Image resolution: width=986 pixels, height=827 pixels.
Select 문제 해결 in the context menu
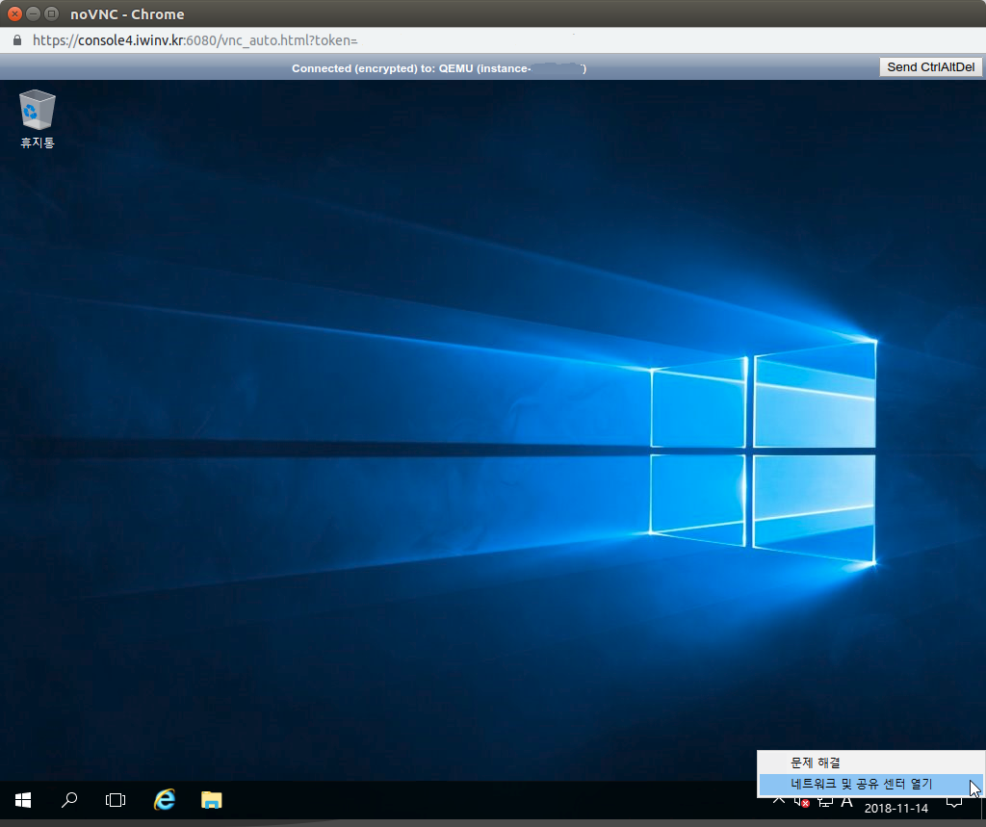(870, 762)
